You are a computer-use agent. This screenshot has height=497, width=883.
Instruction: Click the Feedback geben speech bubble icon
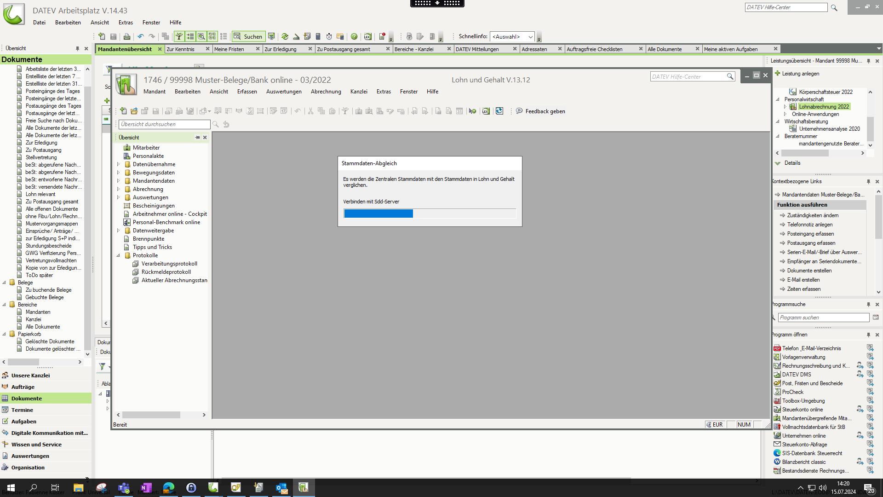[x=519, y=111]
